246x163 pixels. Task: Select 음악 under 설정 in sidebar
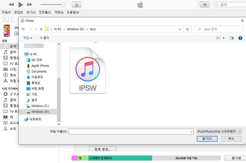coord(10,52)
